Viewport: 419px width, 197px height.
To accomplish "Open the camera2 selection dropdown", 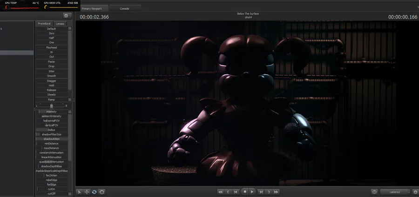I will pyautogui.click(x=395, y=192).
